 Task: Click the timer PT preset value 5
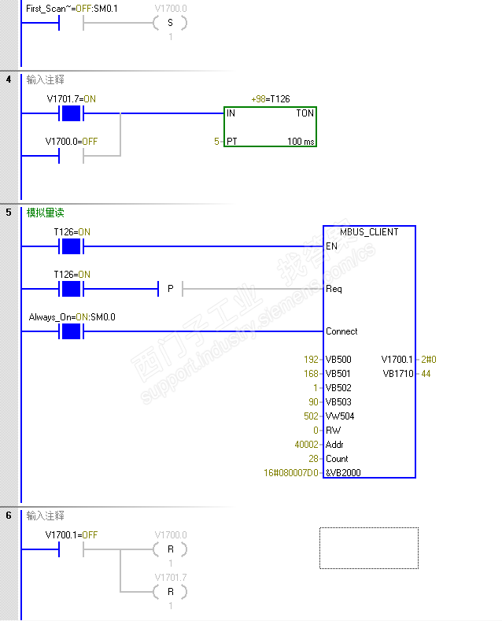click(216, 142)
